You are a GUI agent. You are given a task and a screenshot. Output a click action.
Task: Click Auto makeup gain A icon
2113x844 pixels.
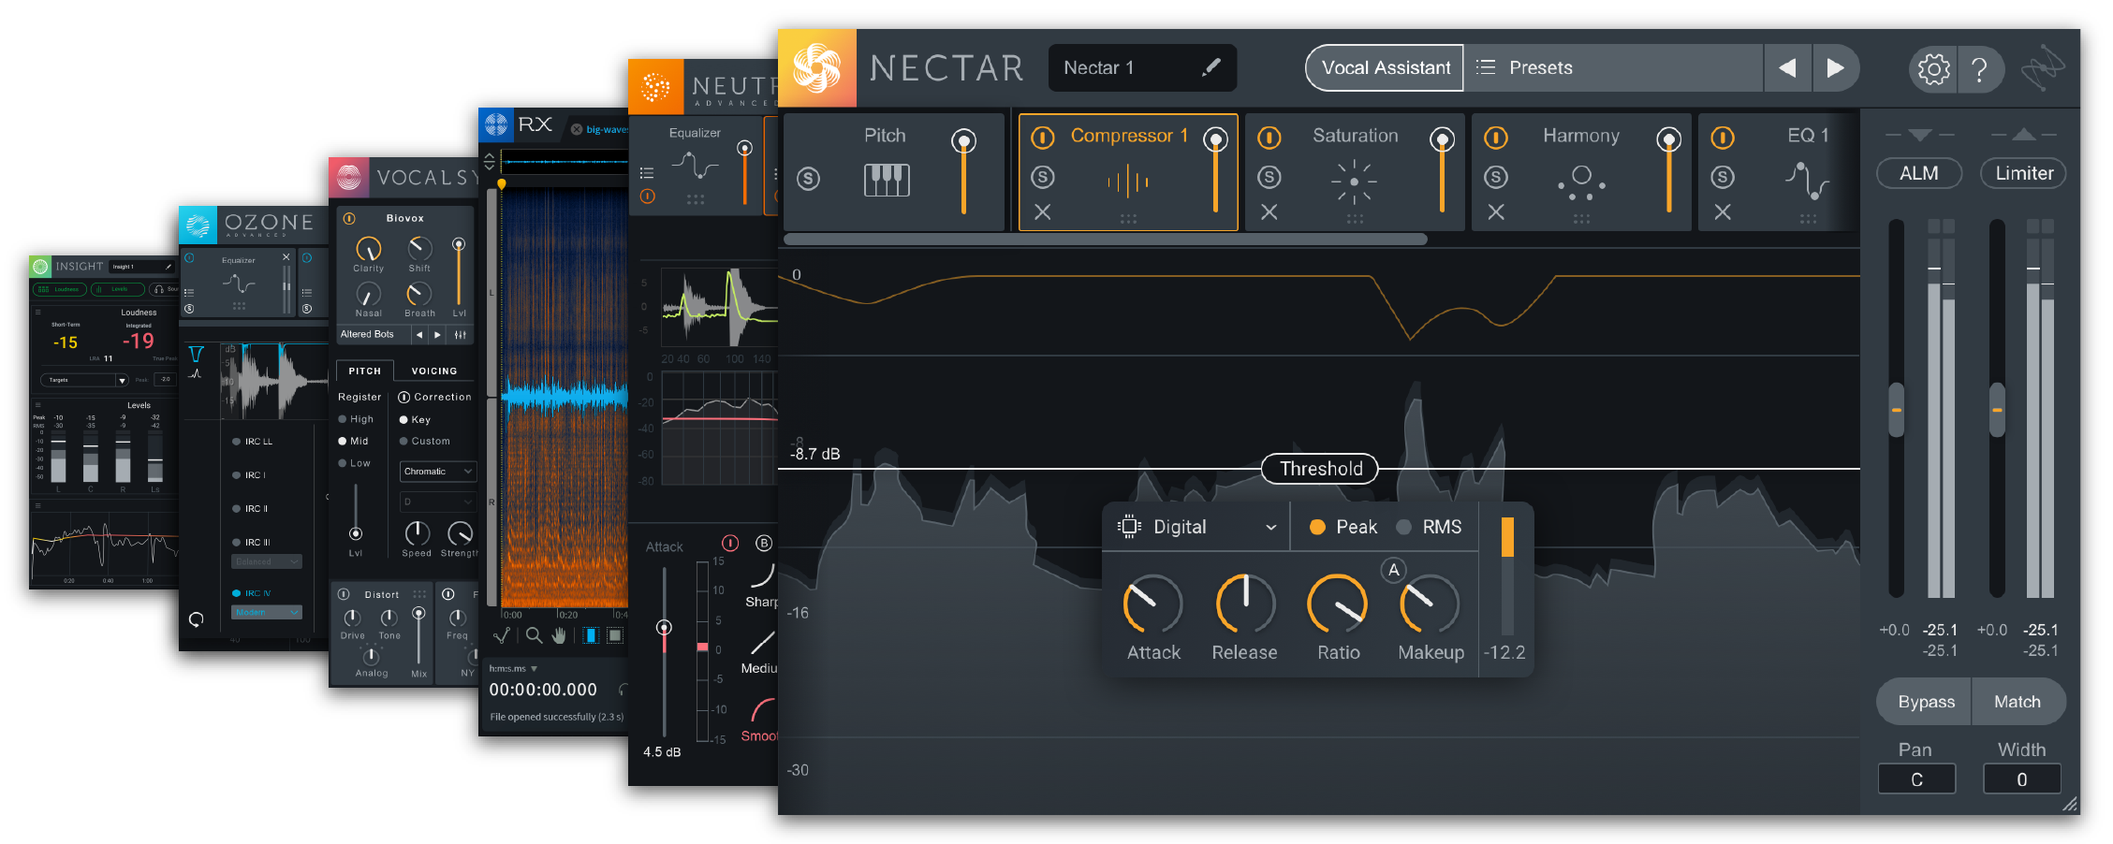click(x=1393, y=570)
